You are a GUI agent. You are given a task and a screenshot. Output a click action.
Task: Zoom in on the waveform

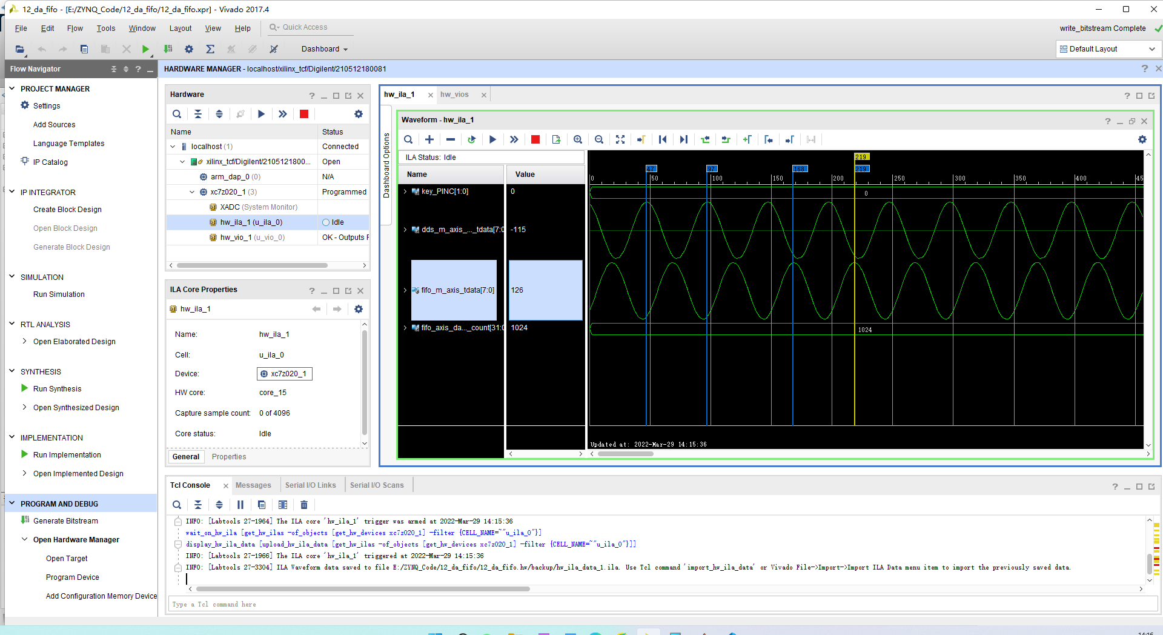(x=578, y=139)
